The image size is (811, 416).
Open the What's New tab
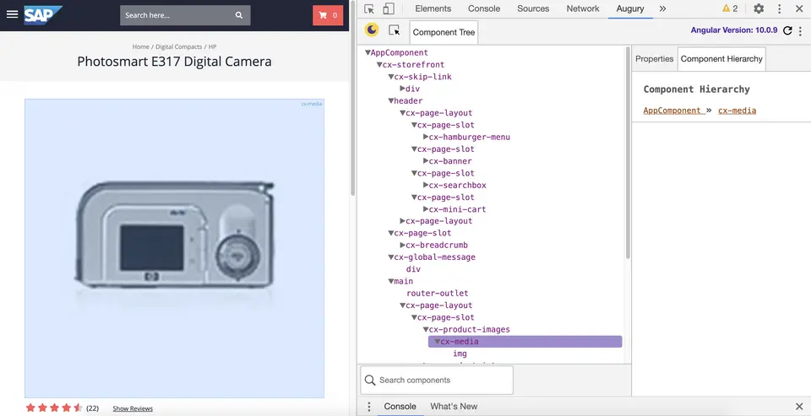454,406
